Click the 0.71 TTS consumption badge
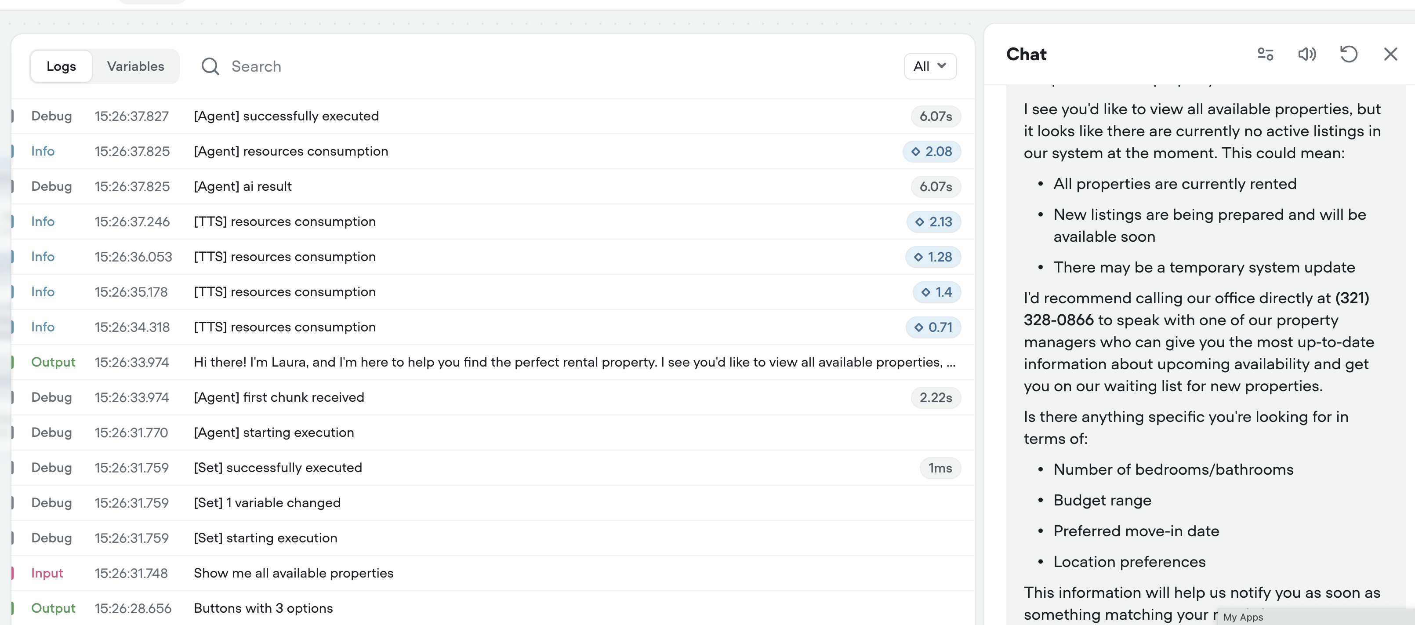Screen dimensions: 1415x625 932,327
